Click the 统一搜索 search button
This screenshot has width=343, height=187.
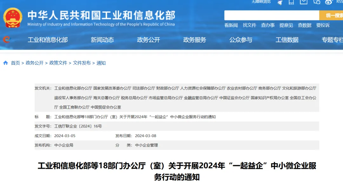pyautogui.click(x=331, y=15)
